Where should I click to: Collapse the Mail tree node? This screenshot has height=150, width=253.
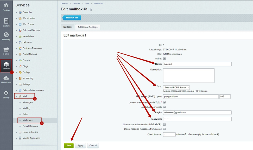(x=16, y=96)
